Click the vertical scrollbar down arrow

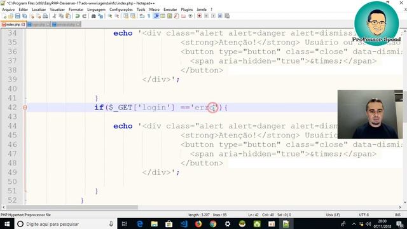pos(404,202)
